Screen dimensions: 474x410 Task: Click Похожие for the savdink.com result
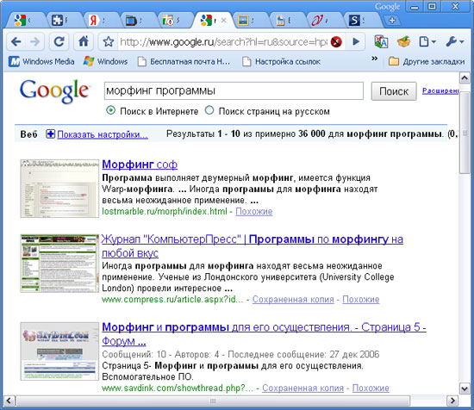(x=371, y=388)
